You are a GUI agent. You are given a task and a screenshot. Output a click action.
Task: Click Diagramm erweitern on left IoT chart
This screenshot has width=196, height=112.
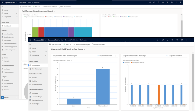point(105,56)
